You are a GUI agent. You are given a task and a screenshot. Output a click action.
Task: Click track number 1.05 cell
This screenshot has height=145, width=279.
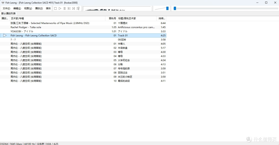114,27
